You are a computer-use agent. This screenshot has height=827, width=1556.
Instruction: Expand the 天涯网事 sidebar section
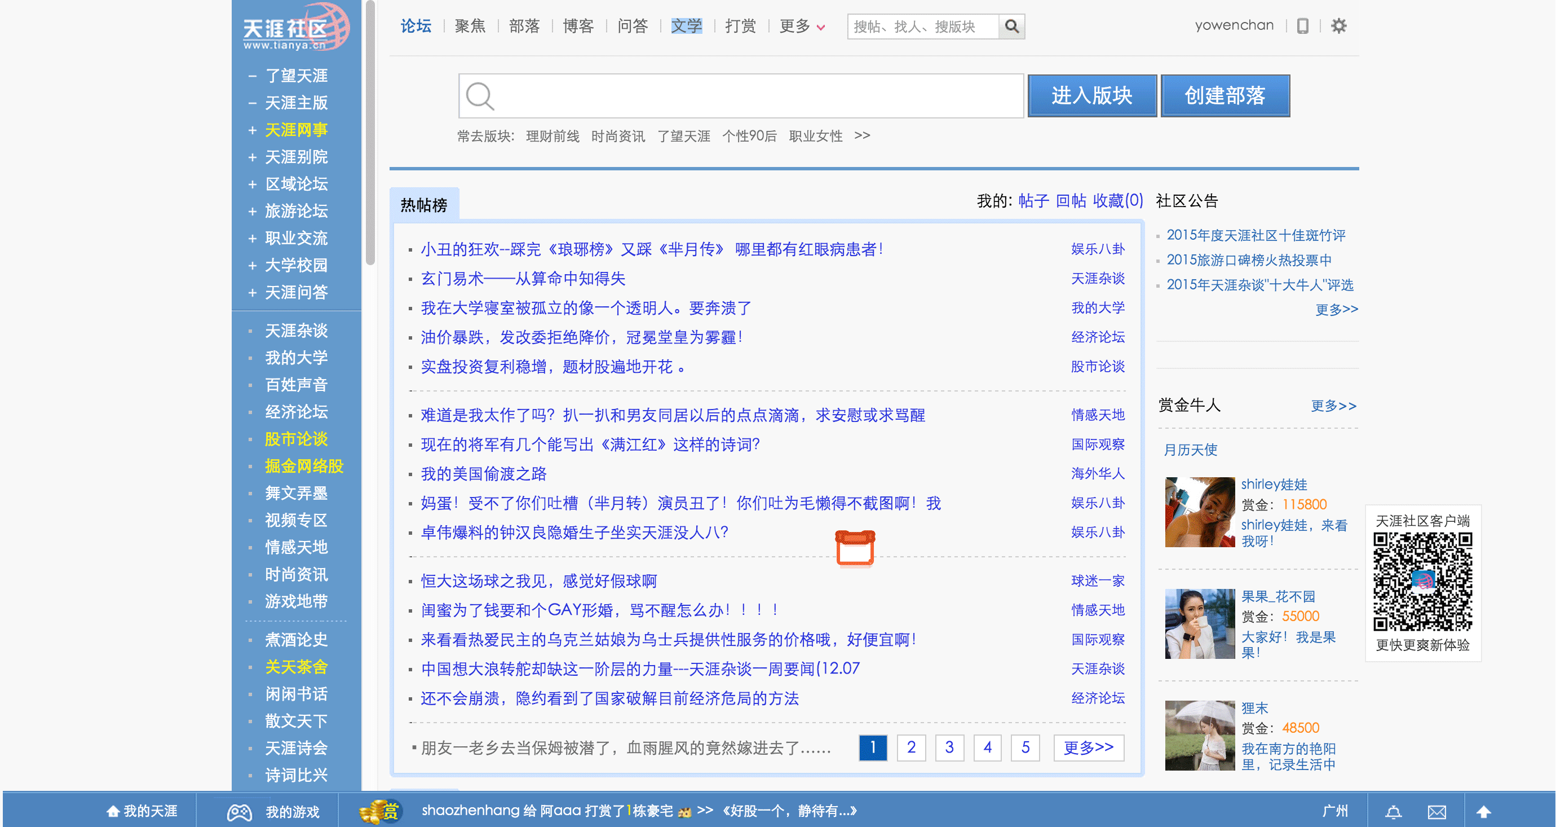click(x=252, y=130)
